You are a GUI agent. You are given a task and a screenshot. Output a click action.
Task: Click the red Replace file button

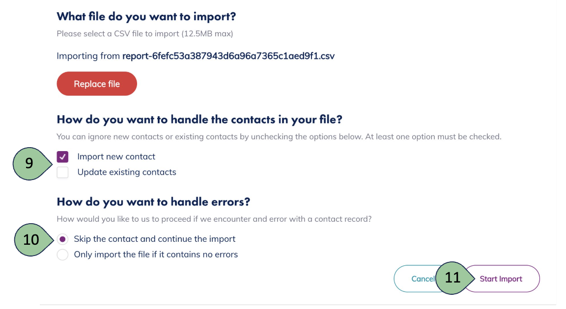[x=97, y=84]
